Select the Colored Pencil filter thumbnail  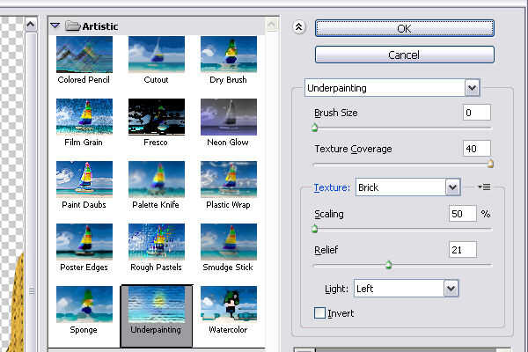point(84,55)
